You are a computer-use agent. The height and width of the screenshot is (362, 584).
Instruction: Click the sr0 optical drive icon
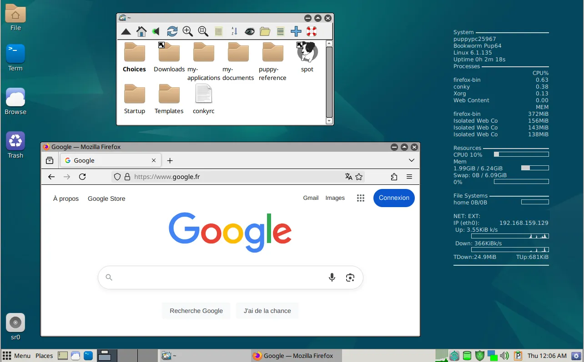click(15, 327)
